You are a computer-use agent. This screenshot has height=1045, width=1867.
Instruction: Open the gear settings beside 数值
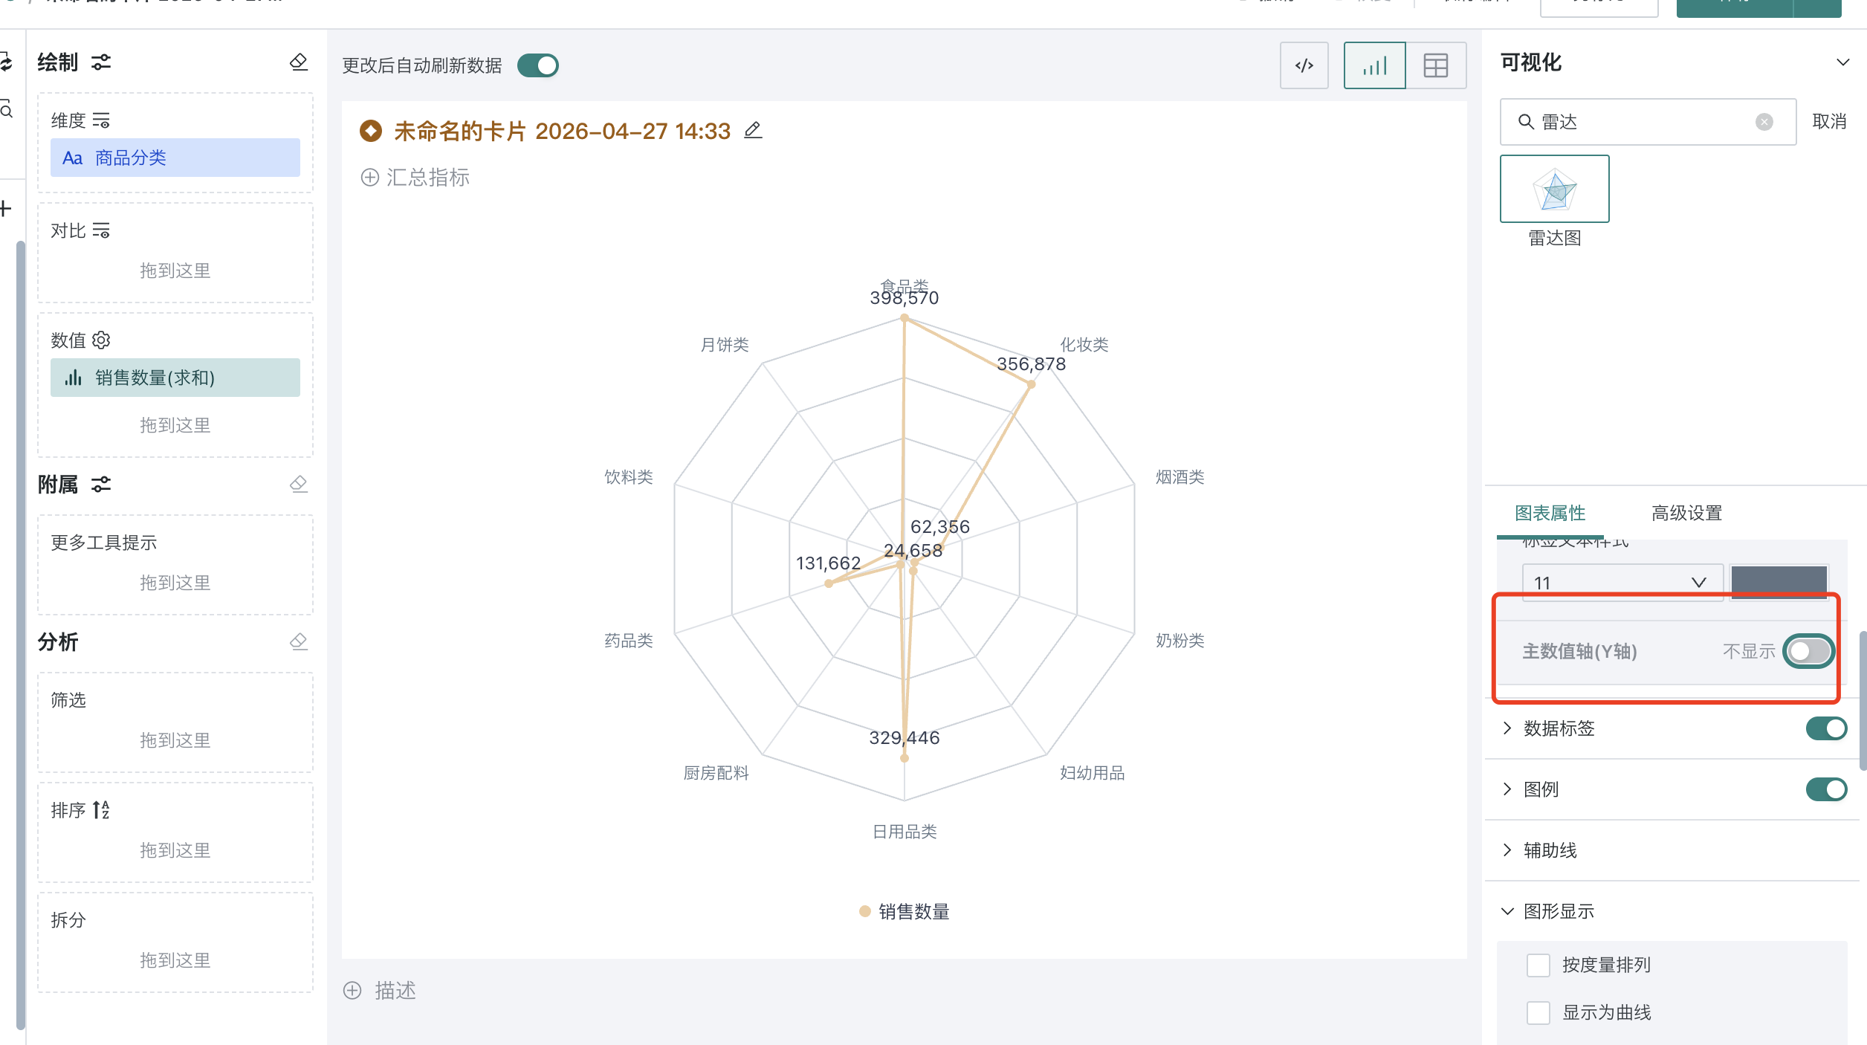(102, 340)
